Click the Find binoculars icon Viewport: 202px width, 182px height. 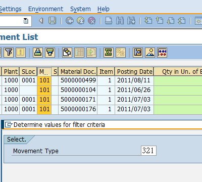120,21
